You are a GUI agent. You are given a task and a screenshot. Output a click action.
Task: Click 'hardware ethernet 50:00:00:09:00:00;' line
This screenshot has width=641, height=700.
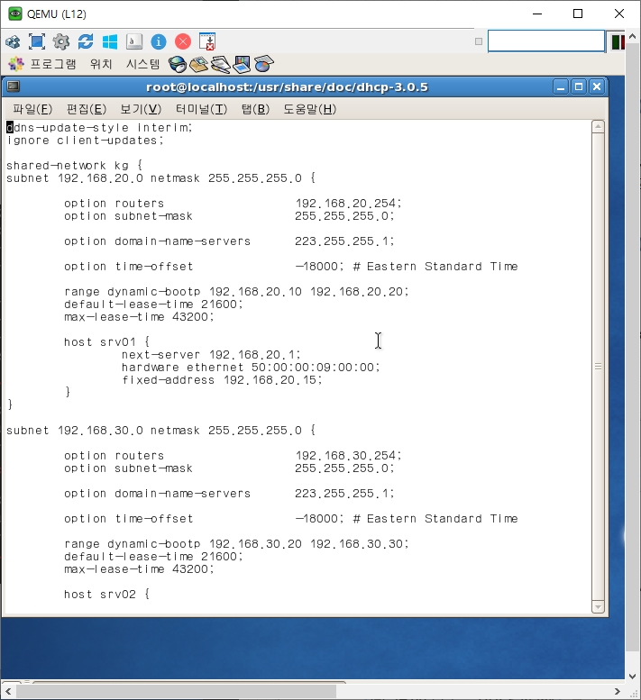click(x=251, y=368)
